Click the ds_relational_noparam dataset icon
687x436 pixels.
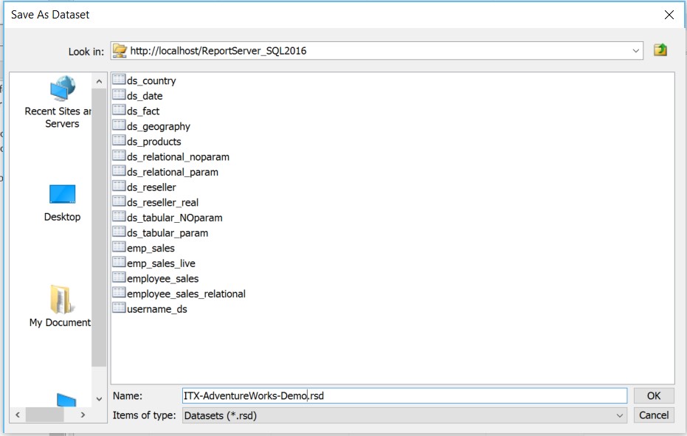pyautogui.click(x=120, y=156)
